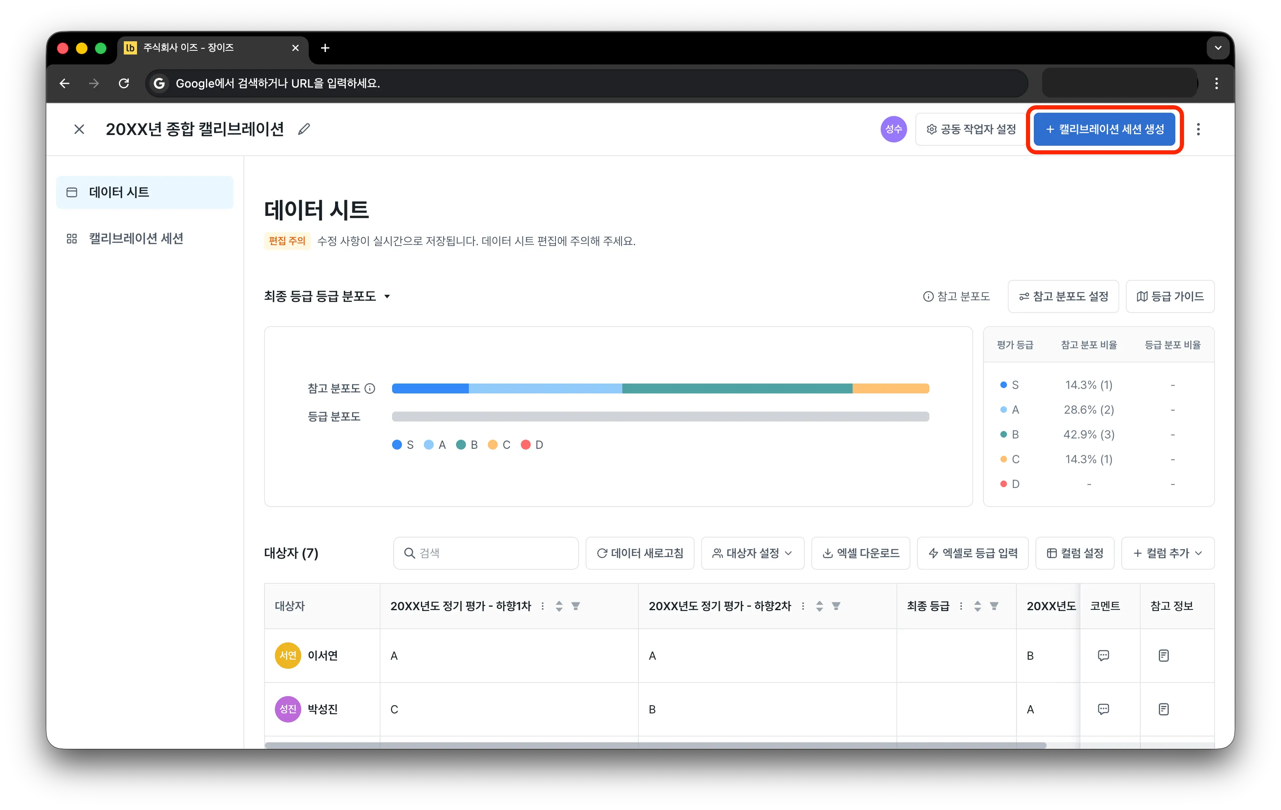Select 데이터 시트 in sidebar

[x=145, y=192]
